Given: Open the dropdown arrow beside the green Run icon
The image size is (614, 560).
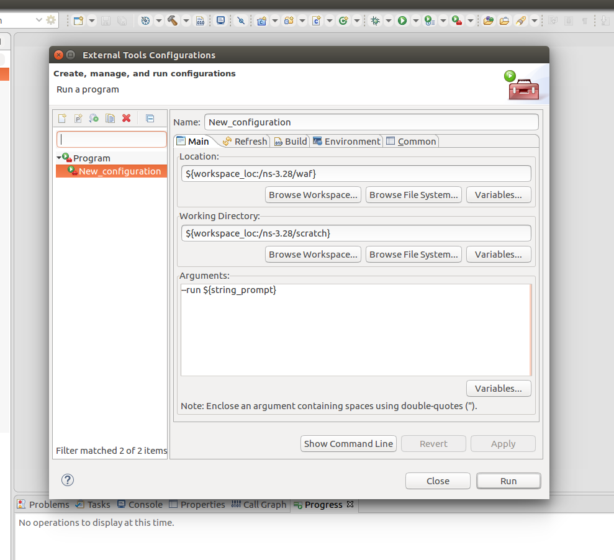Looking at the screenshot, I should 415,20.
